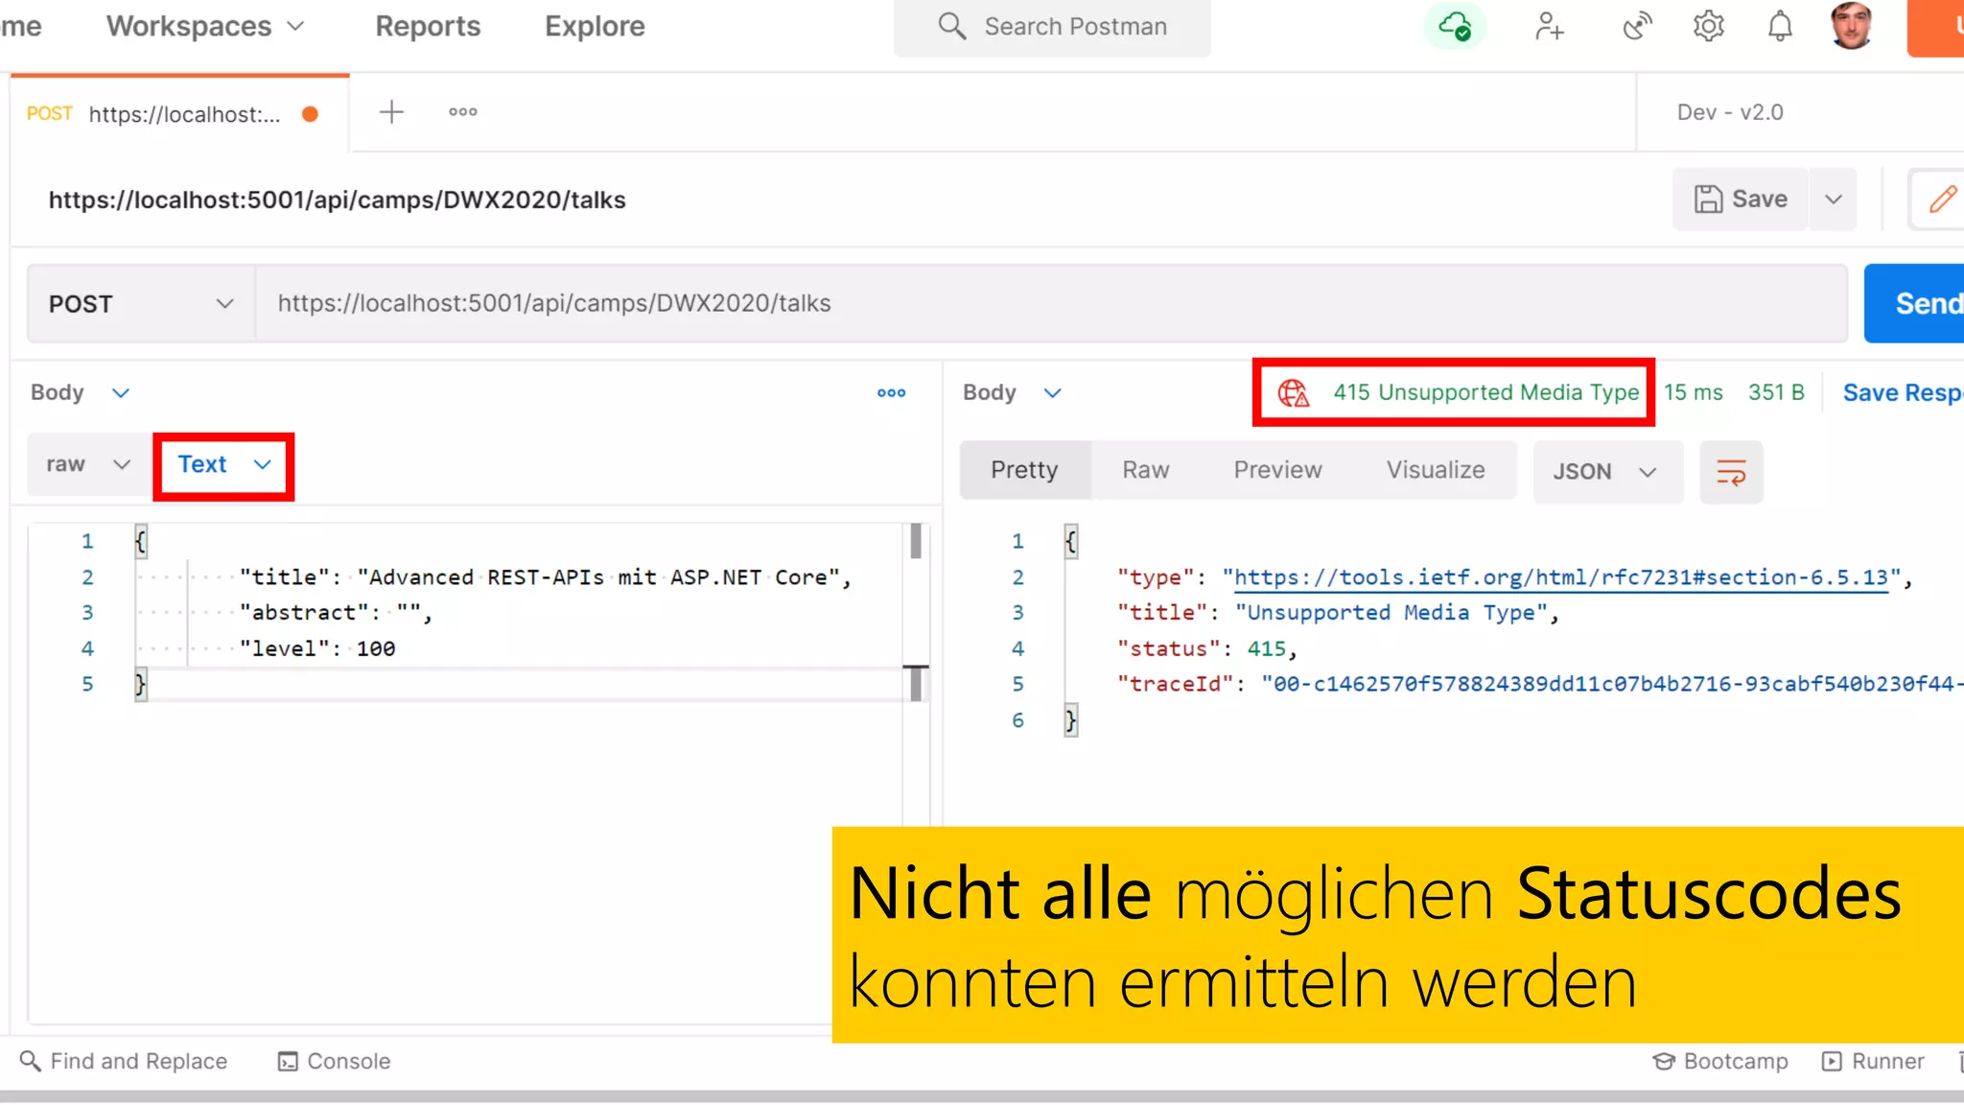1964x1105 pixels.
Task: Open the POST method dropdown
Action: (x=142, y=304)
